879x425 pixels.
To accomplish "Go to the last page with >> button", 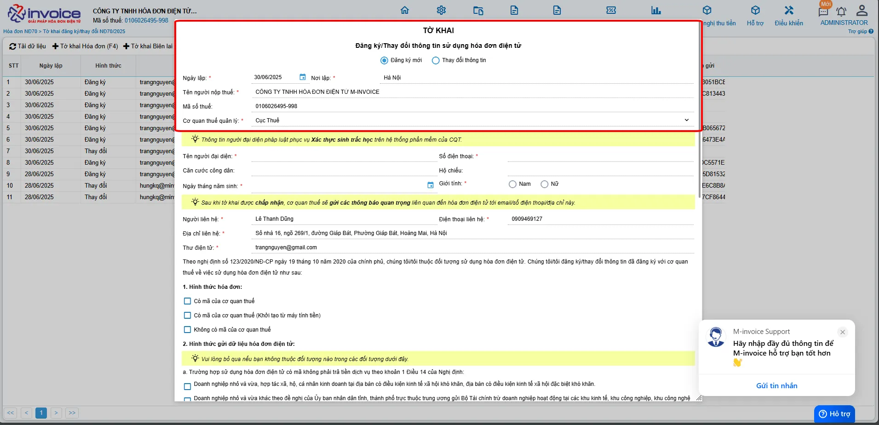I will (72, 413).
